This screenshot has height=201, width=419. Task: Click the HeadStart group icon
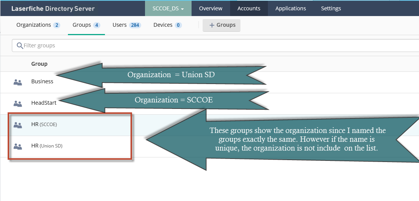click(18, 104)
